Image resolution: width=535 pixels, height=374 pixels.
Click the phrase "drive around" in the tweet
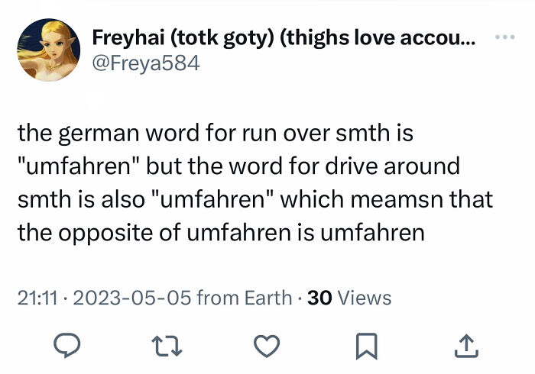tap(397, 167)
